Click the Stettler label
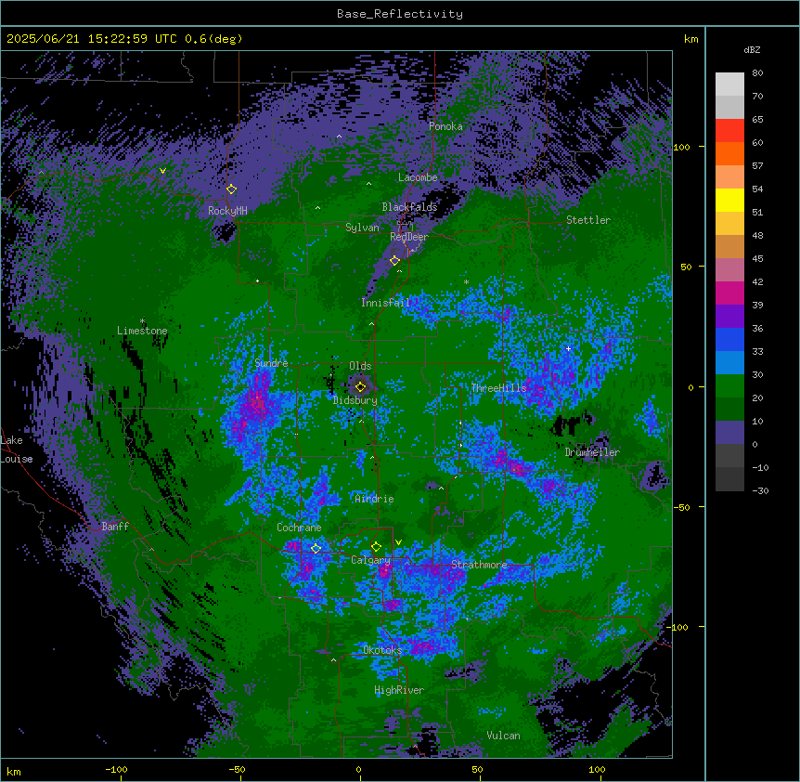Image resolution: width=800 pixels, height=782 pixels. click(587, 220)
